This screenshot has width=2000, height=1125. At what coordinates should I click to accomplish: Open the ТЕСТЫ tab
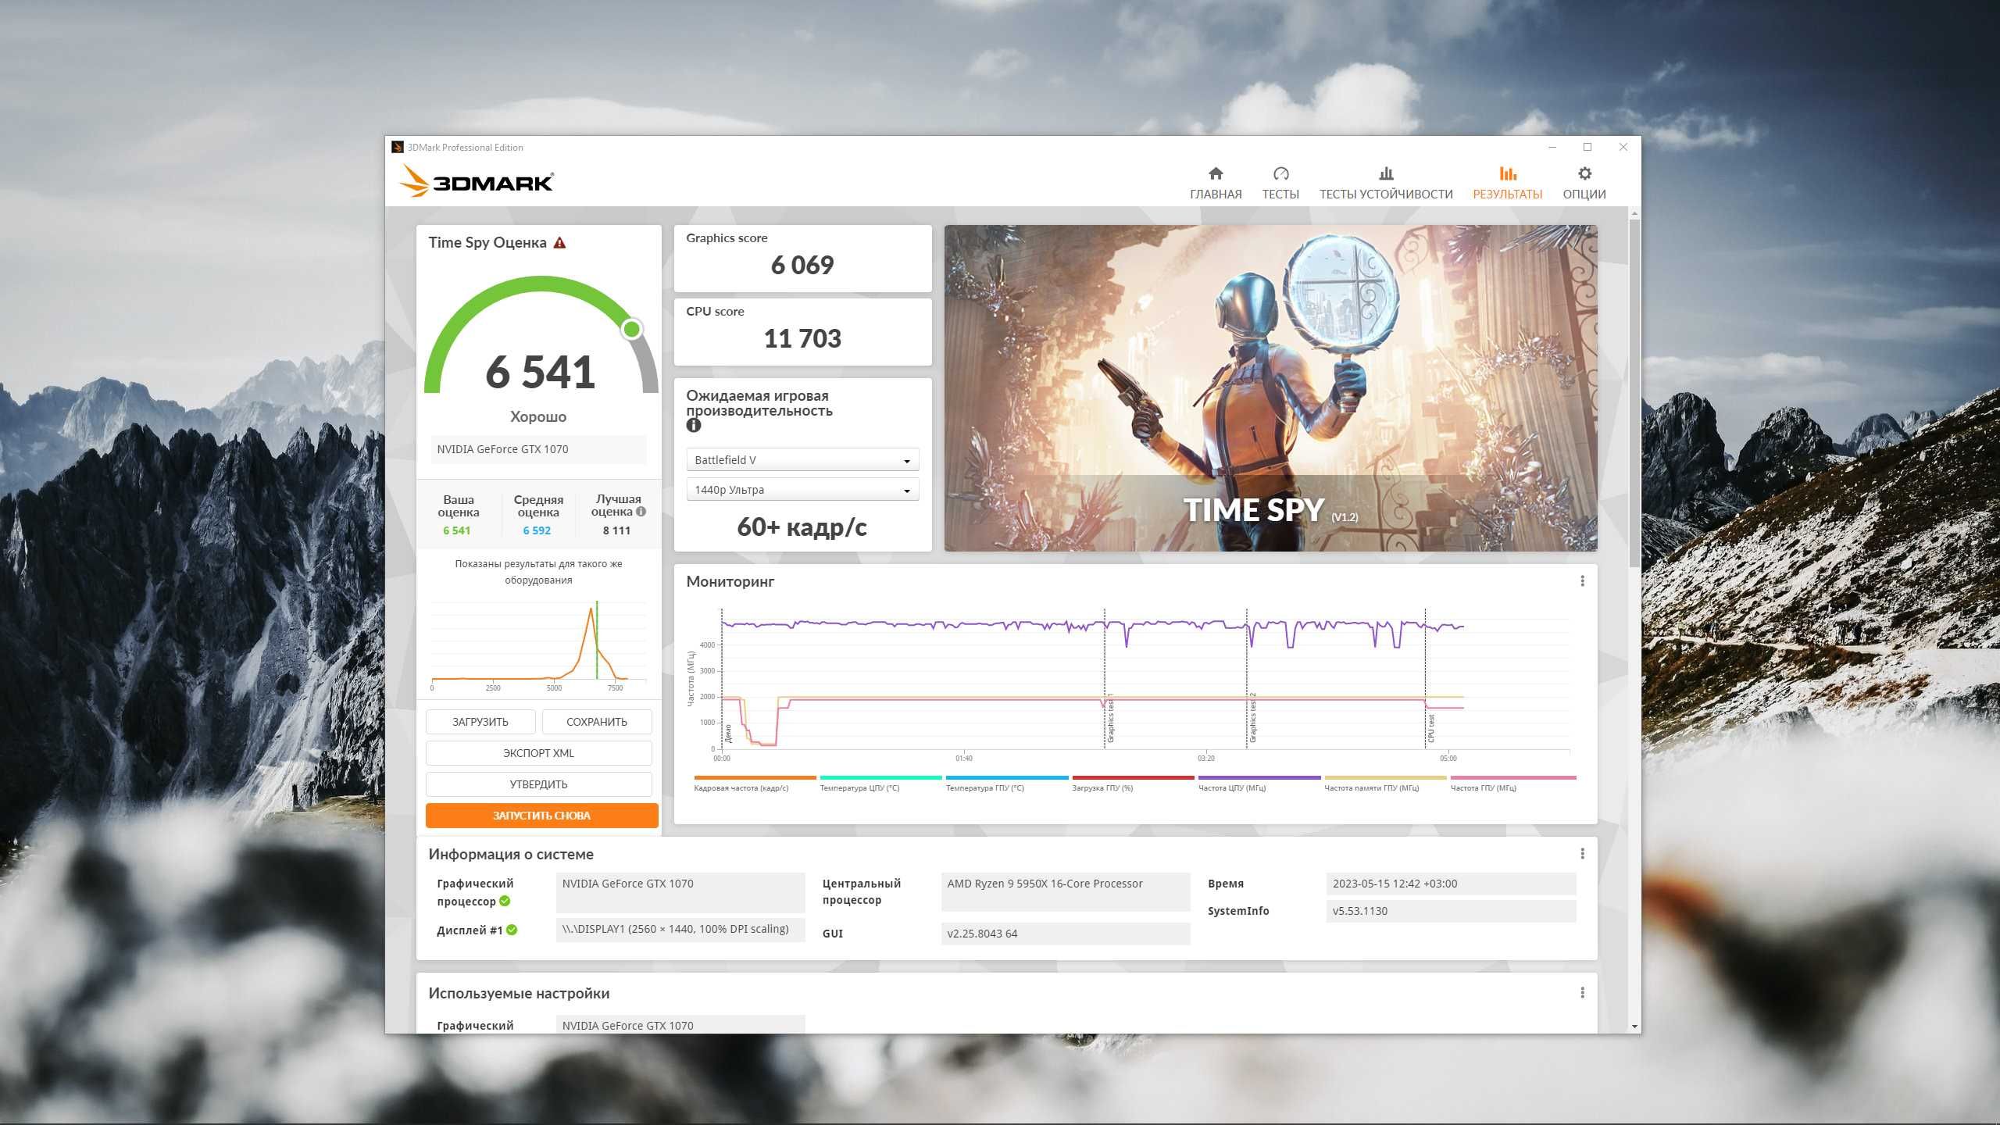(x=1280, y=184)
